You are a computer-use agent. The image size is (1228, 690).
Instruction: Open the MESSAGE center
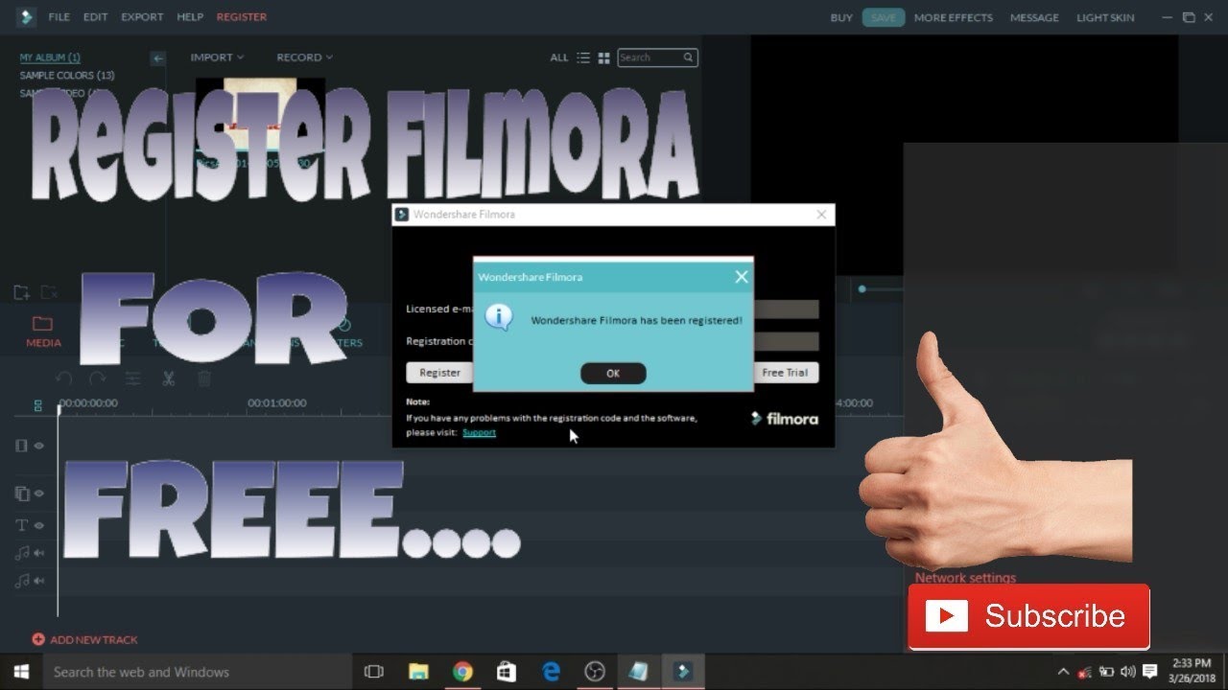1034,17
